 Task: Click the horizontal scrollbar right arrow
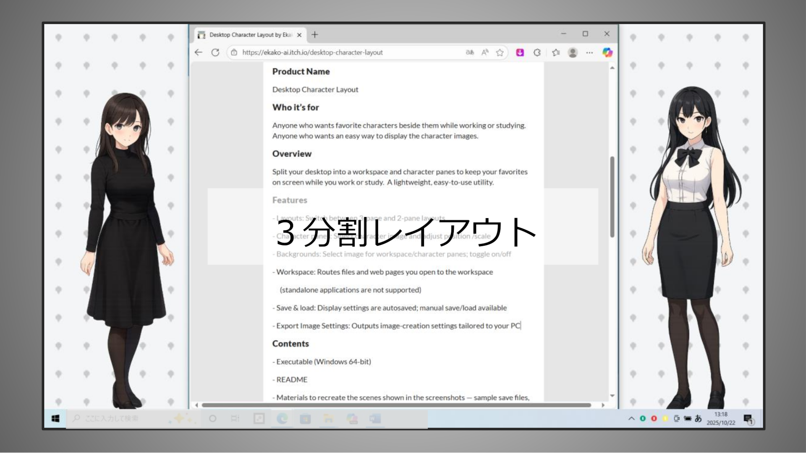pyautogui.click(x=603, y=405)
